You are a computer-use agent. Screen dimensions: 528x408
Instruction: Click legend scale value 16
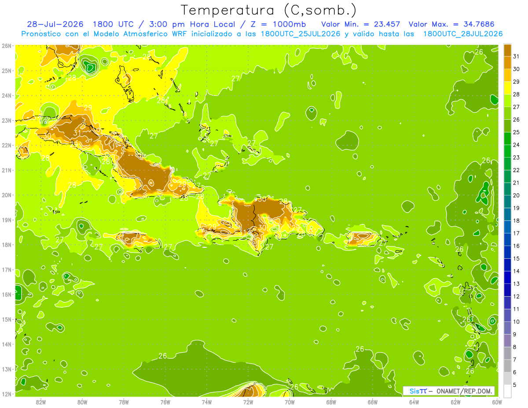517,246
